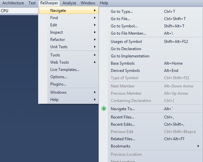
Task: Expand the Web Tools submenu
Action: pyautogui.click(x=69, y=62)
